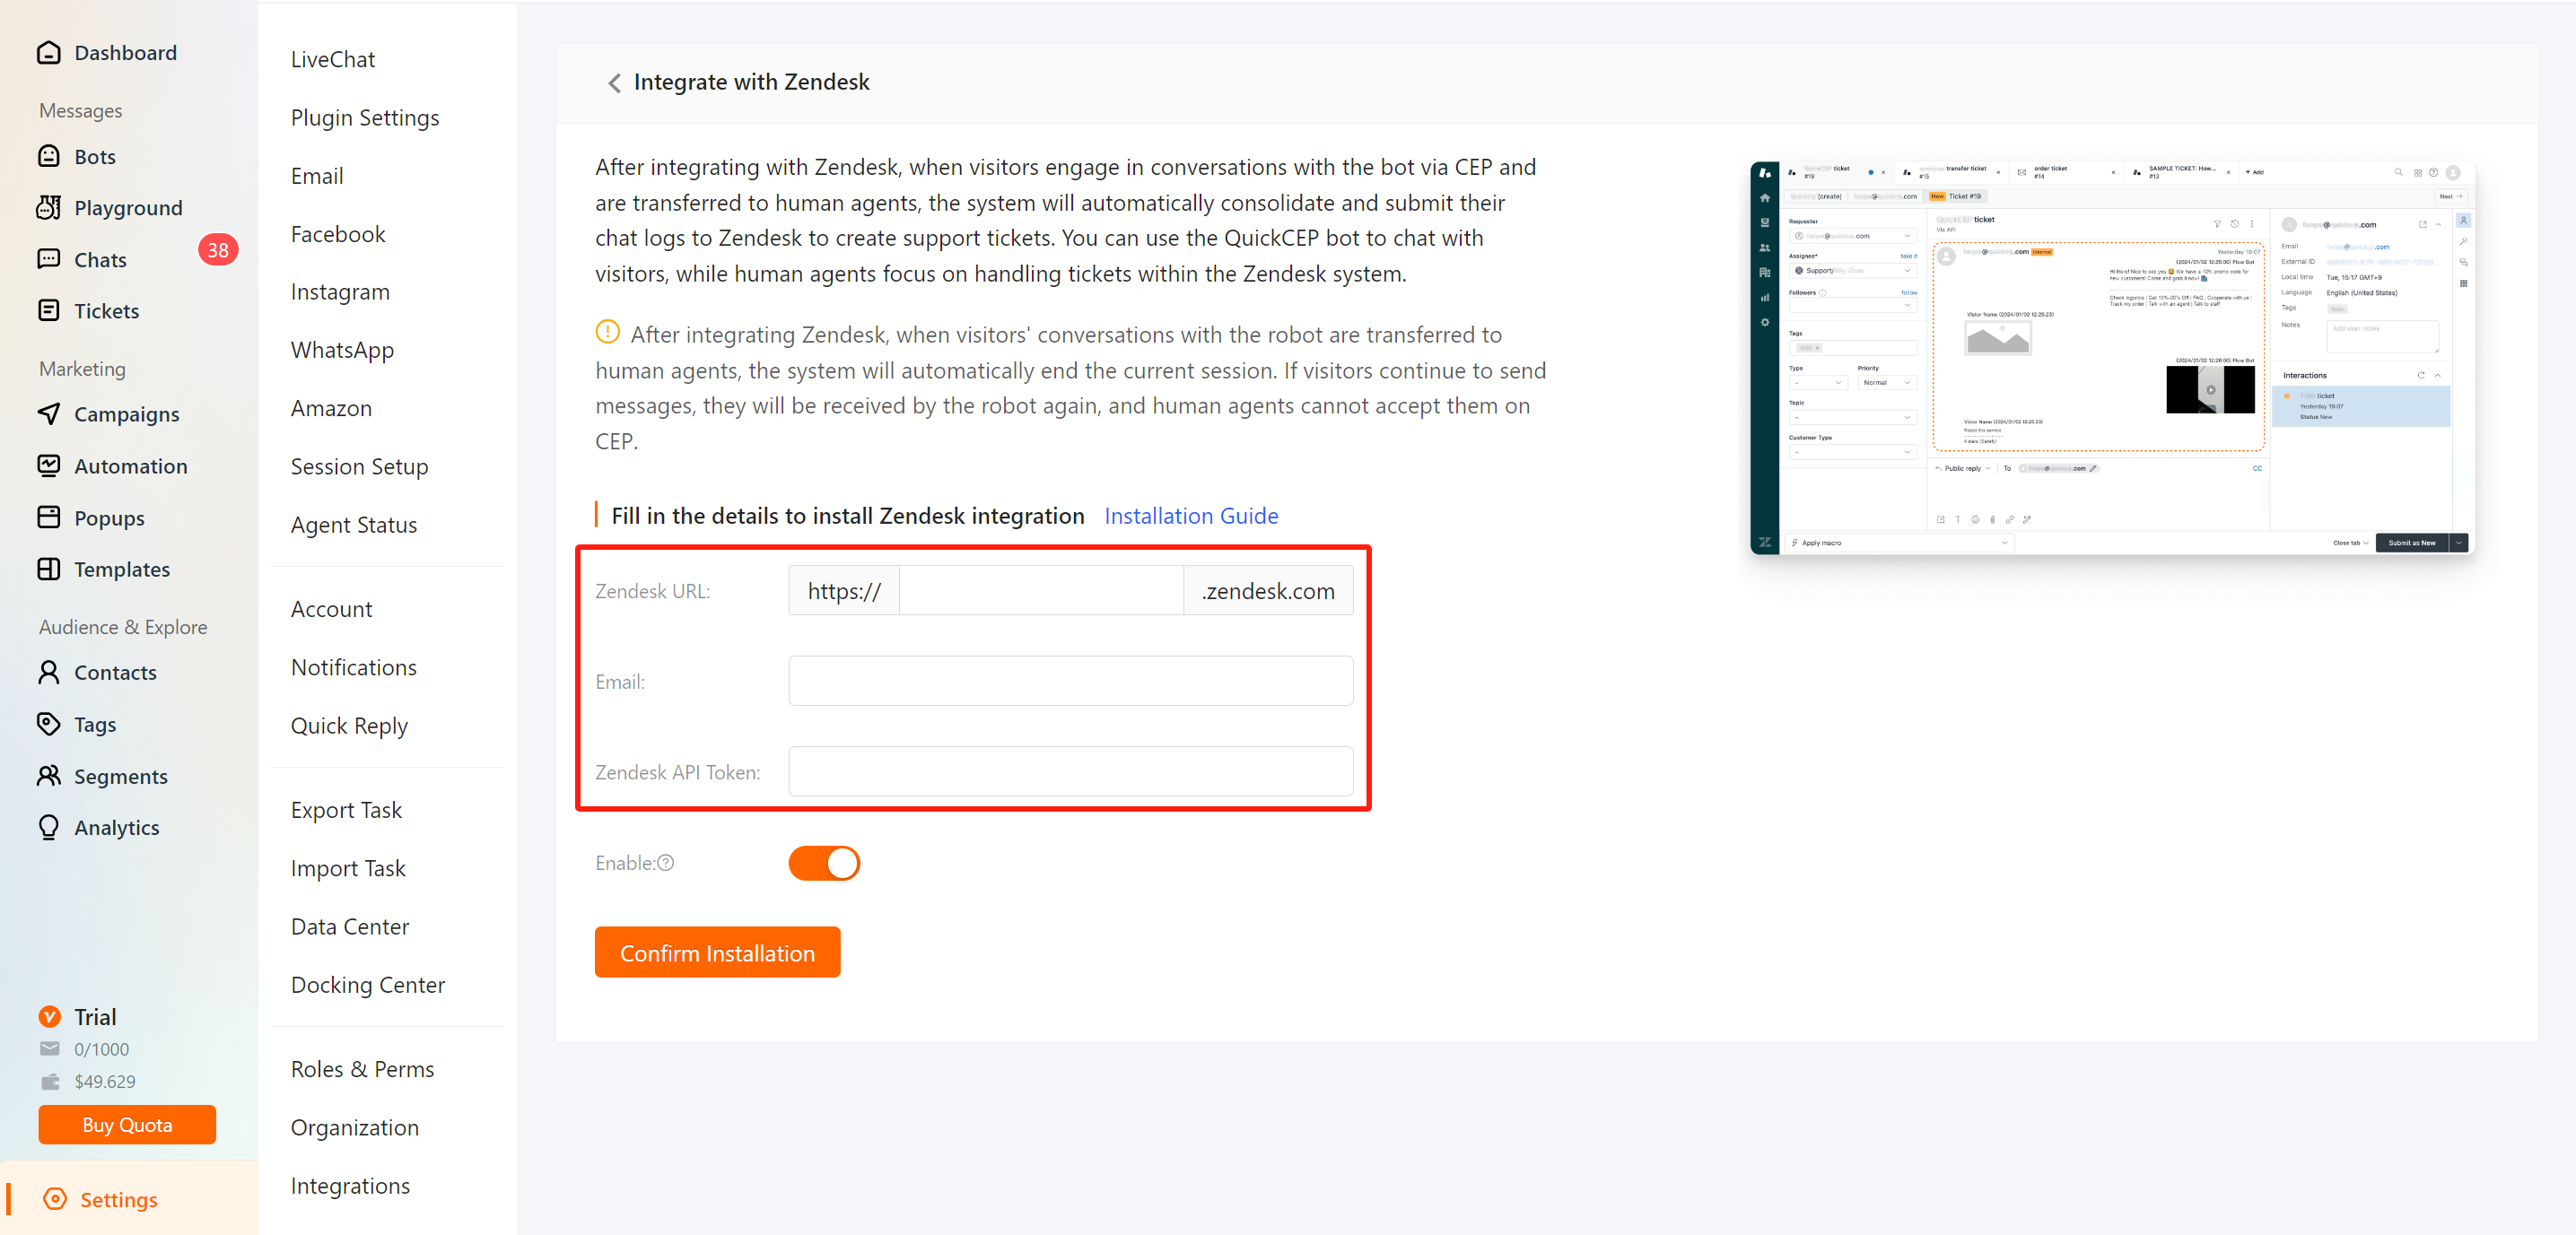Open Data Center page
The width and height of the screenshot is (2576, 1235).
tap(350, 927)
